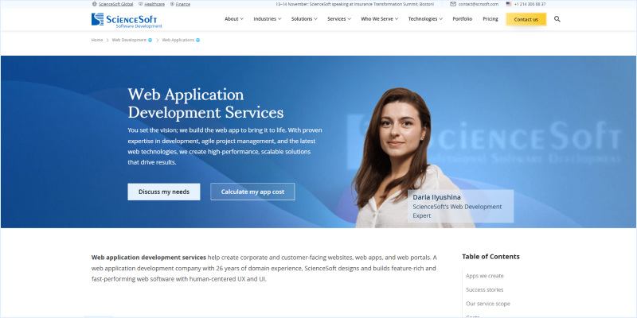Screen dimensions: 637x318
Task: Jump to Success stories in Table of Contents
Action: click(485, 289)
